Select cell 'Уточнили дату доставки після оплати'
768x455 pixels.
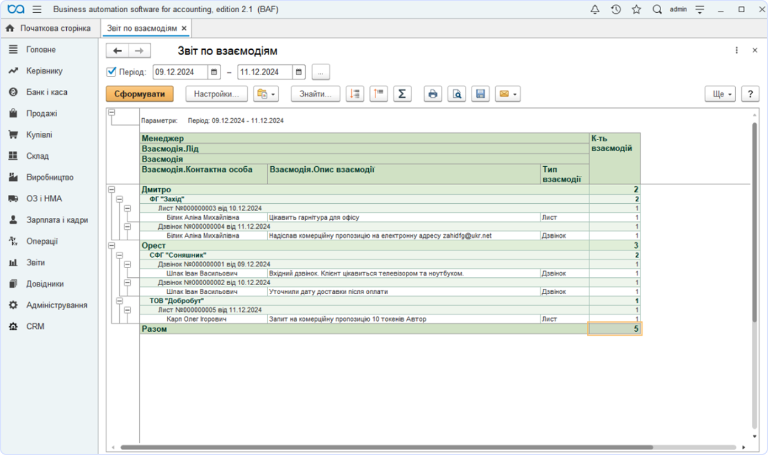click(403, 292)
